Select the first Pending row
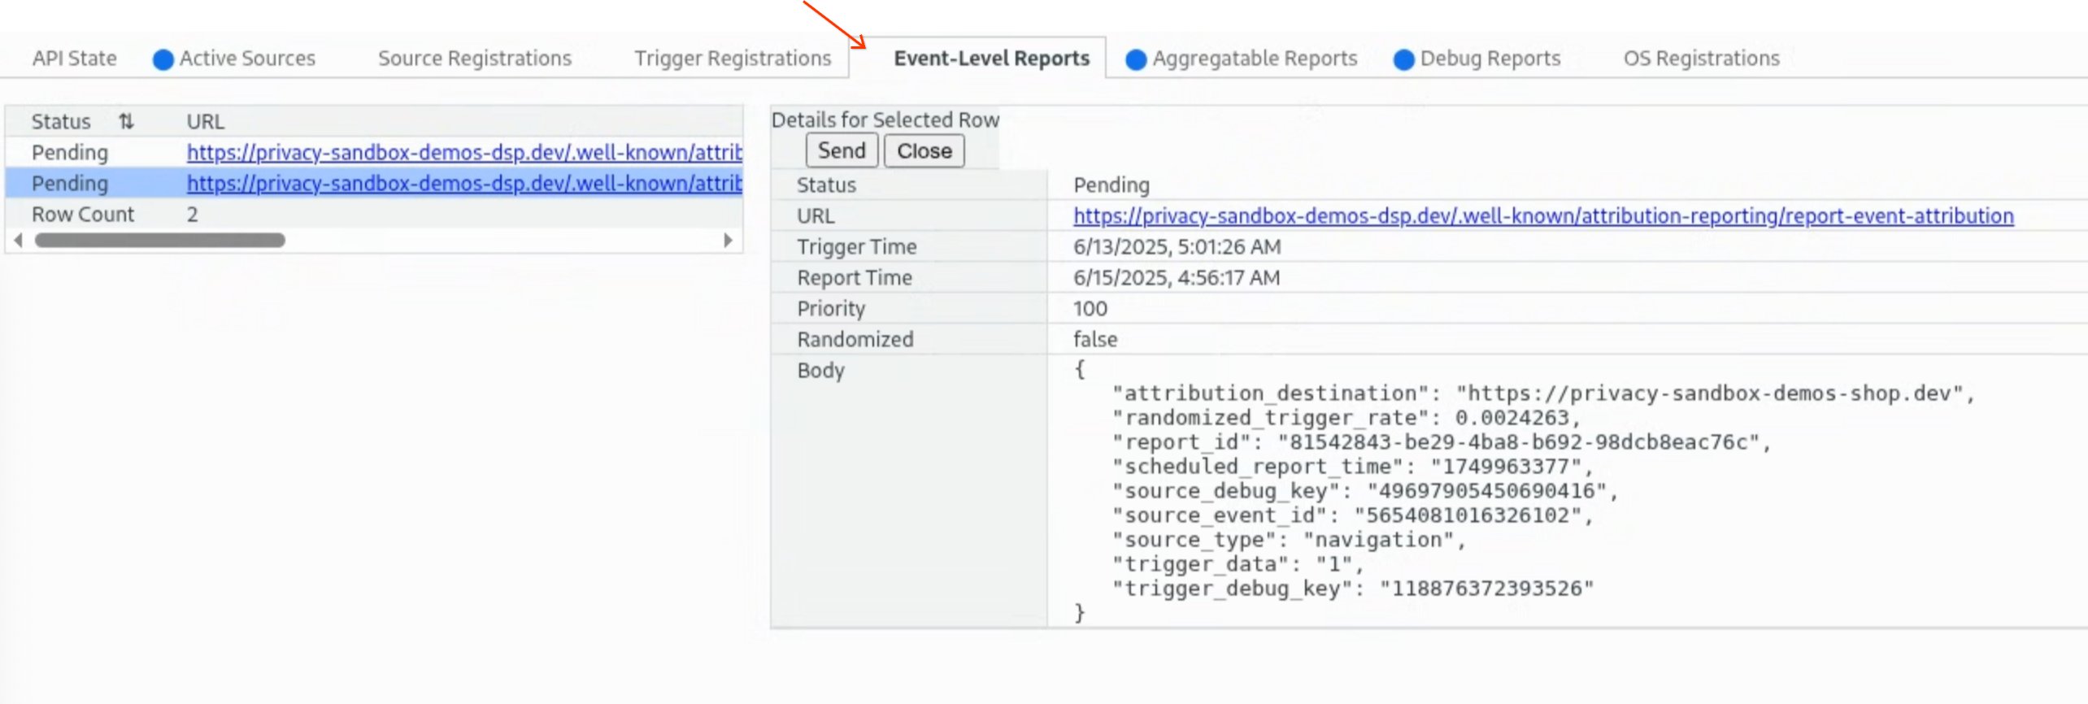The height and width of the screenshot is (704, 2088). 70,153
